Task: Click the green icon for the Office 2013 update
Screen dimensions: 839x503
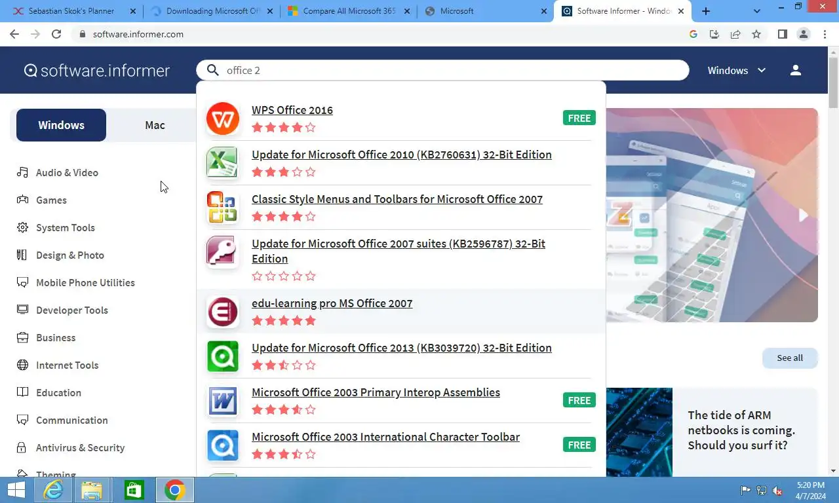Action: 223,356
